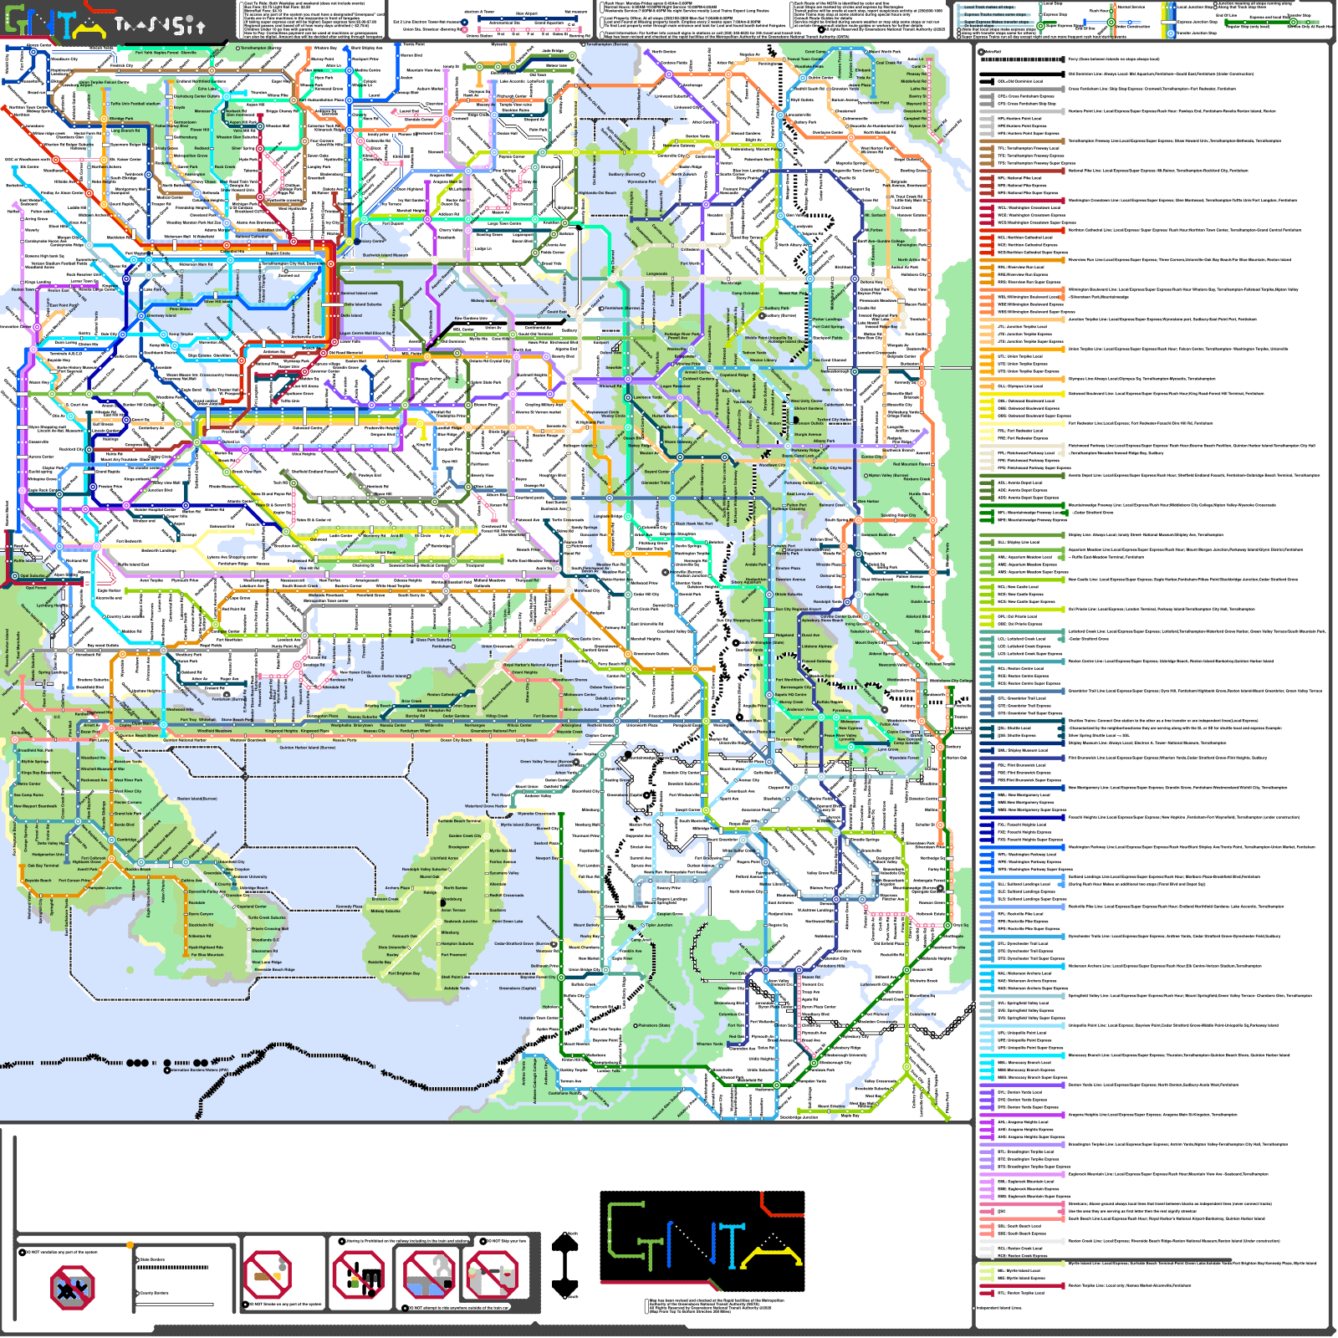Click the north-south compass double arrow
1338x1338 pixels.
pos(566,1264)
